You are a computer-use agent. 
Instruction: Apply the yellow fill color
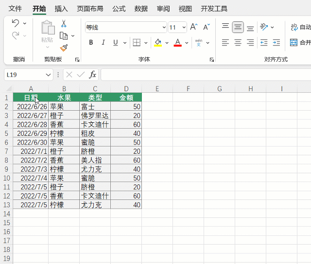[x=158, y=43]
